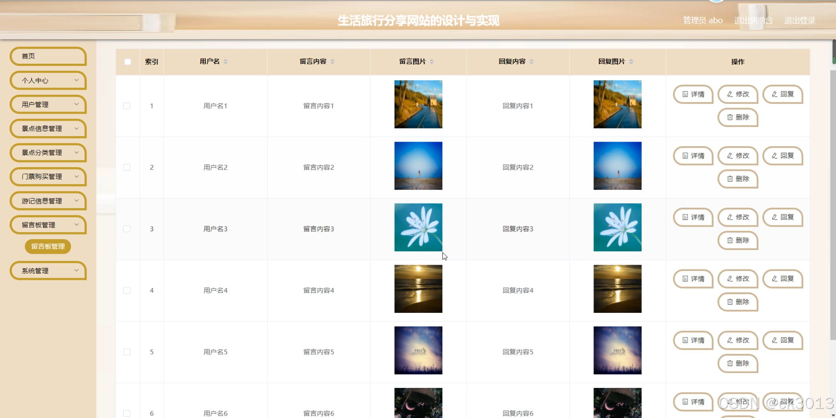
Task: Open 详情 for row 用户名4
Action: 693,279
